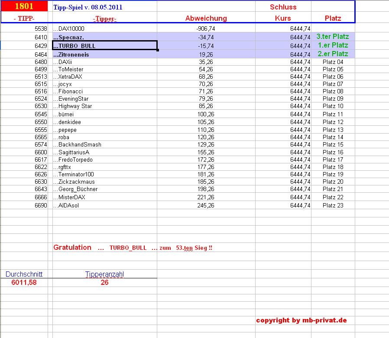389x338 pixels.
Task: Select tip value 6515
Action: point(41,84)
